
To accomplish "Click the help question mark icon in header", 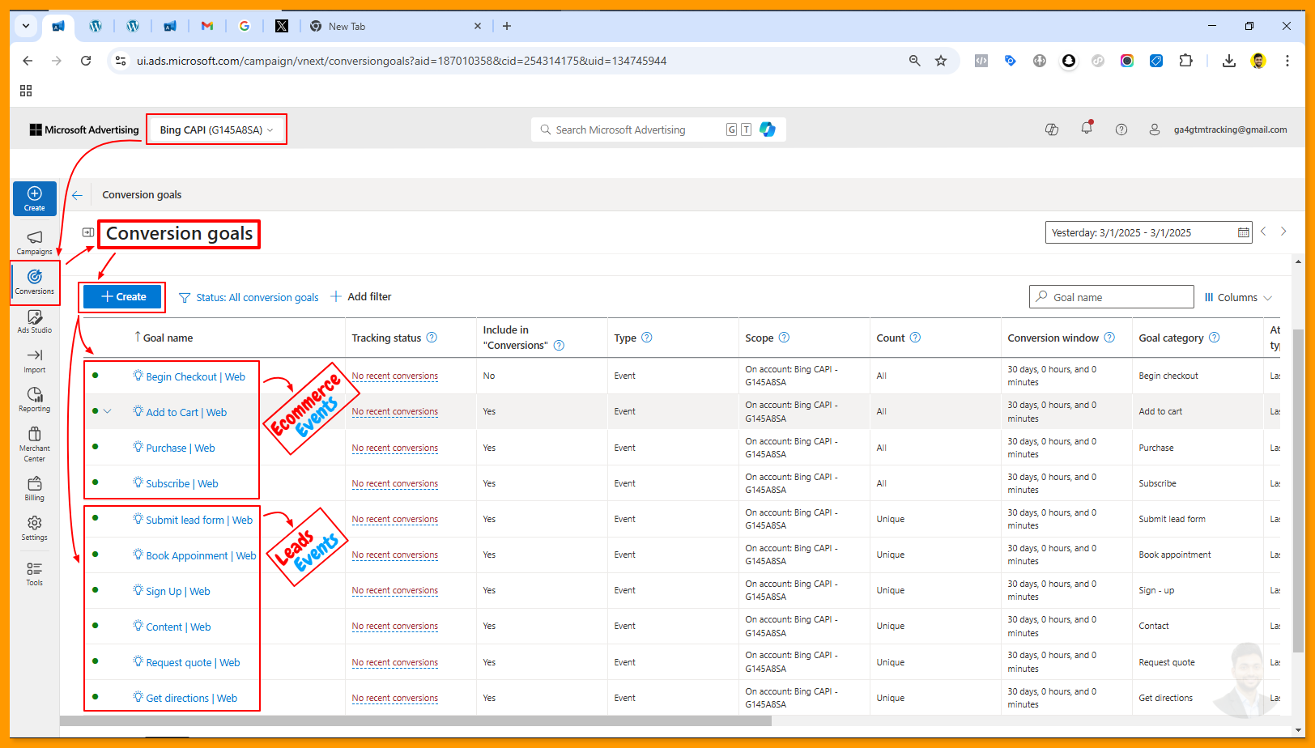I will 1121,130.
